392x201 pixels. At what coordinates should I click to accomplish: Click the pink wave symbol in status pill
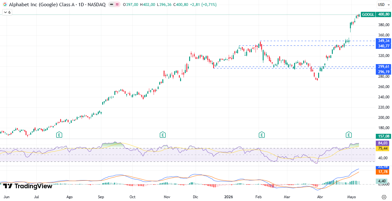pos(117,5)
